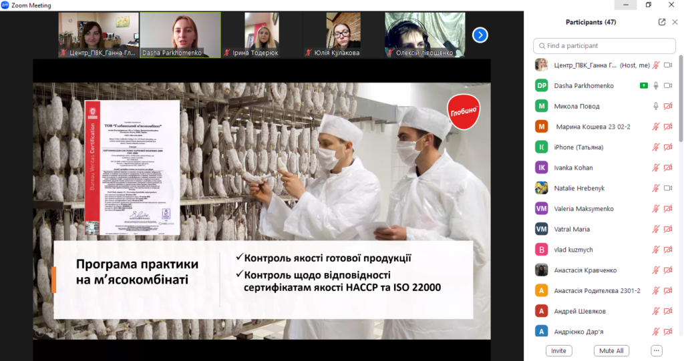This screenshot has width=684, height=361.
Task: Select Анастасія Кравченко in participants list
Action: tap(585, 270)
